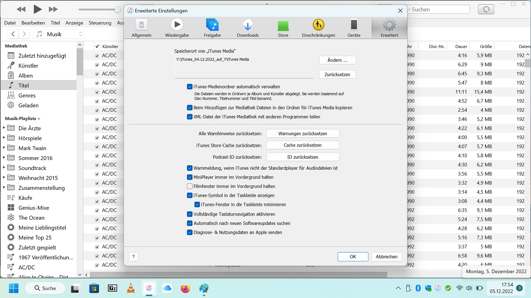
Task: Click Abbrechen to cancel dialog
Action: 386,257
